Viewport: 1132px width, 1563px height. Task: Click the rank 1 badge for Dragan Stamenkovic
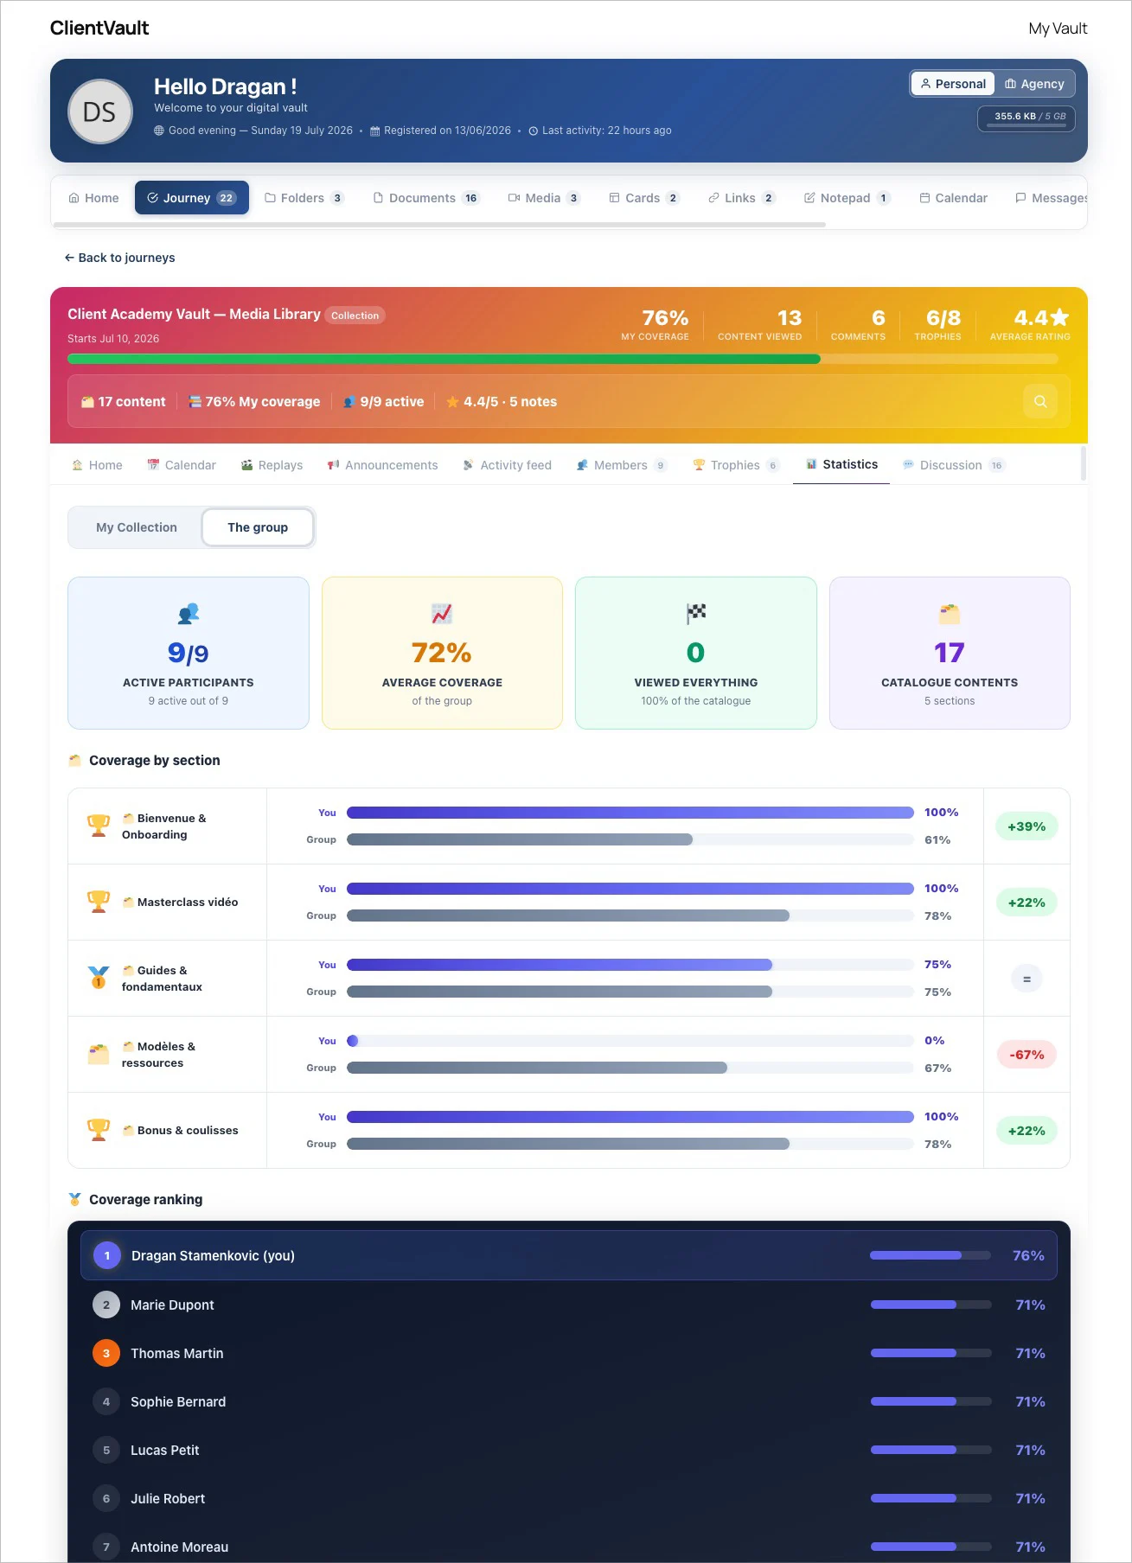(x=107, y=1255)
